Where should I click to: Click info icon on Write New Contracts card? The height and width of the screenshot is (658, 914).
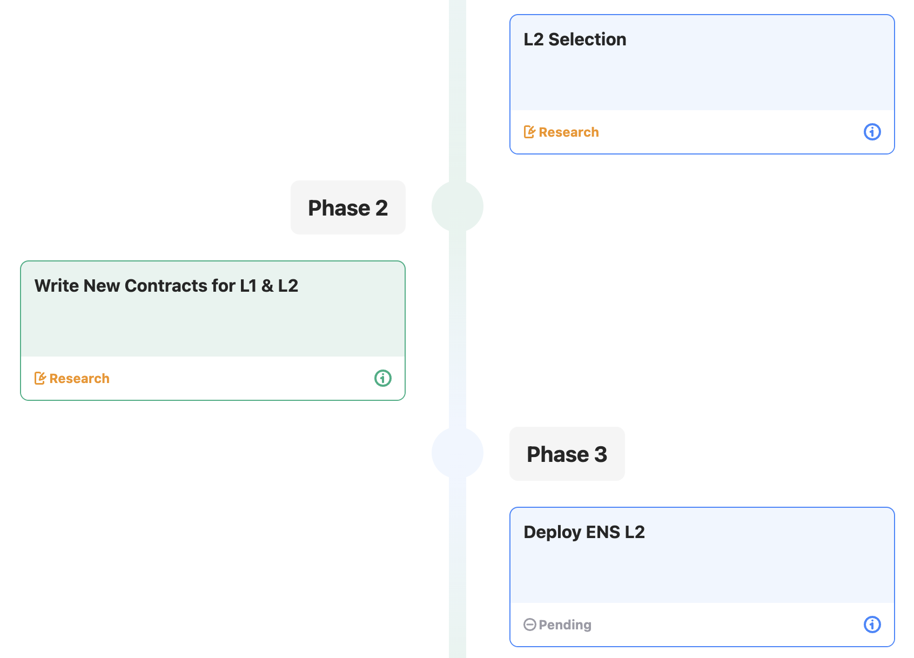[382, 378]
